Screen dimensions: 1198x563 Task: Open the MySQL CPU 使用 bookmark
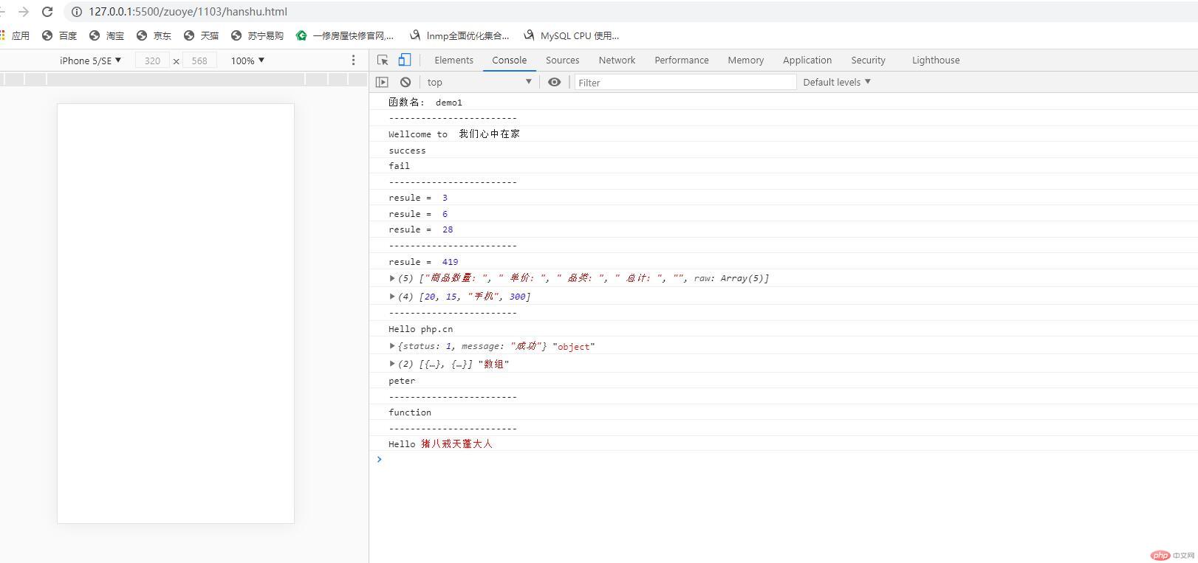(x=572, y=35)
